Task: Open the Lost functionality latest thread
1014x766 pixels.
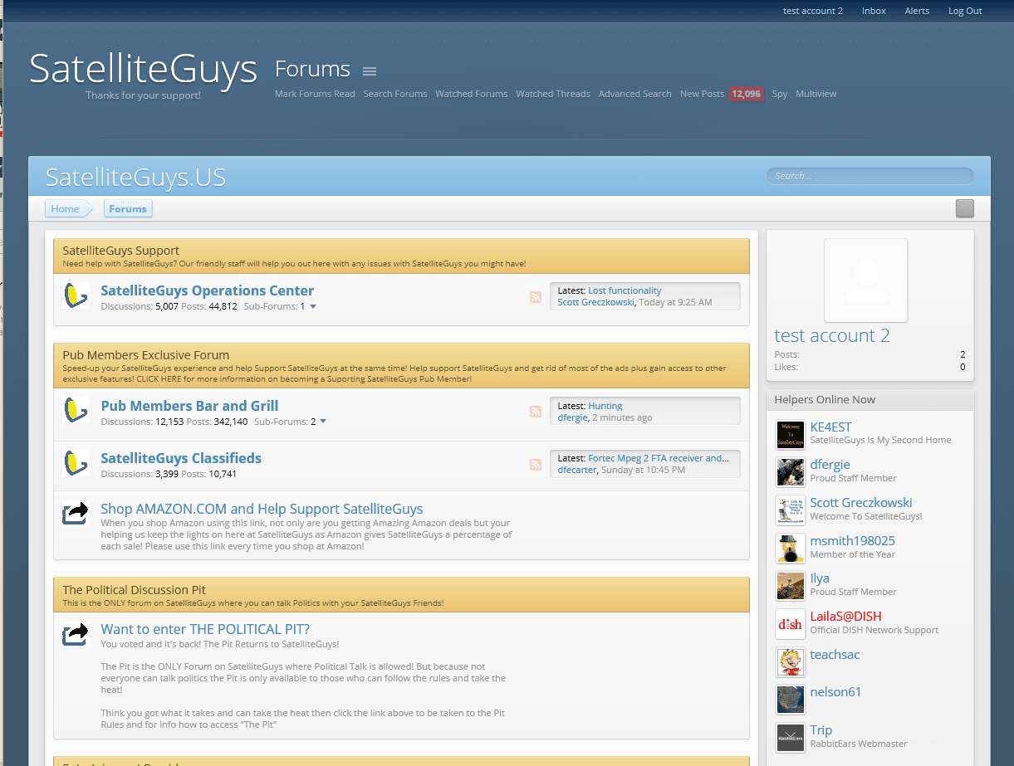Action: (x=625, y=290)
